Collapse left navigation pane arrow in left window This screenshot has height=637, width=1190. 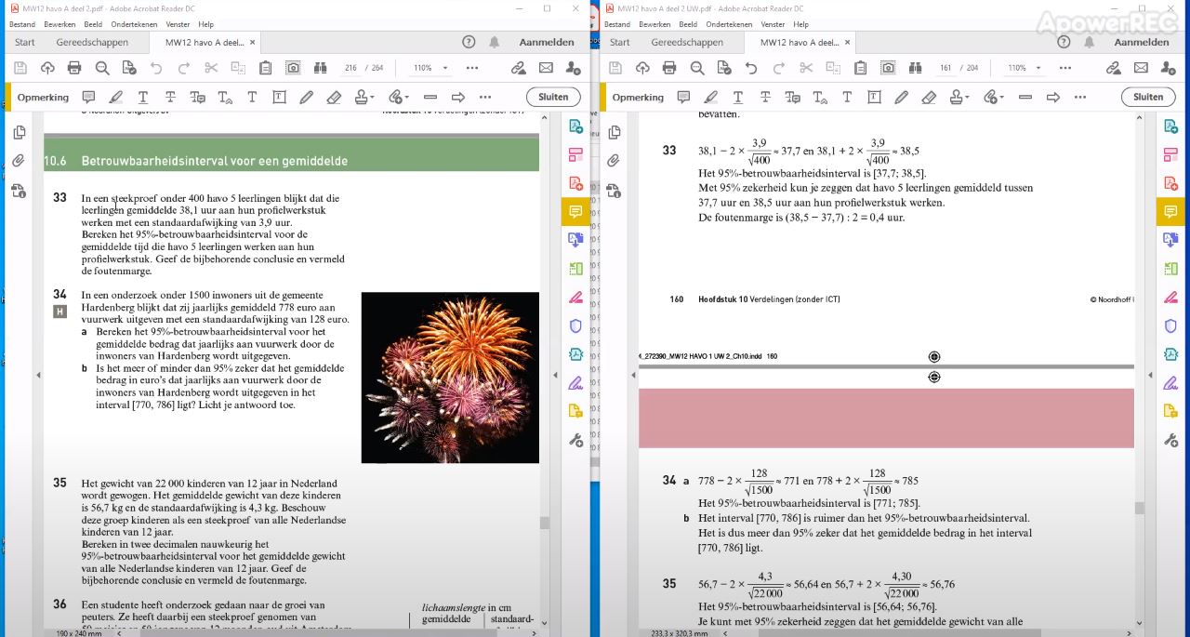point(38,375)
